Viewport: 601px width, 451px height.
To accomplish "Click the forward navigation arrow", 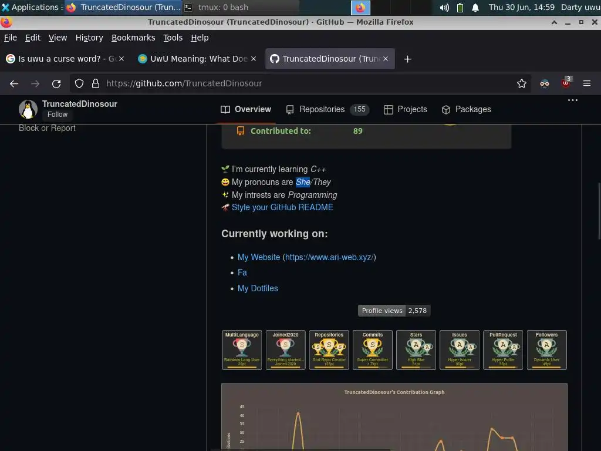I will click(x=35, y=83).
